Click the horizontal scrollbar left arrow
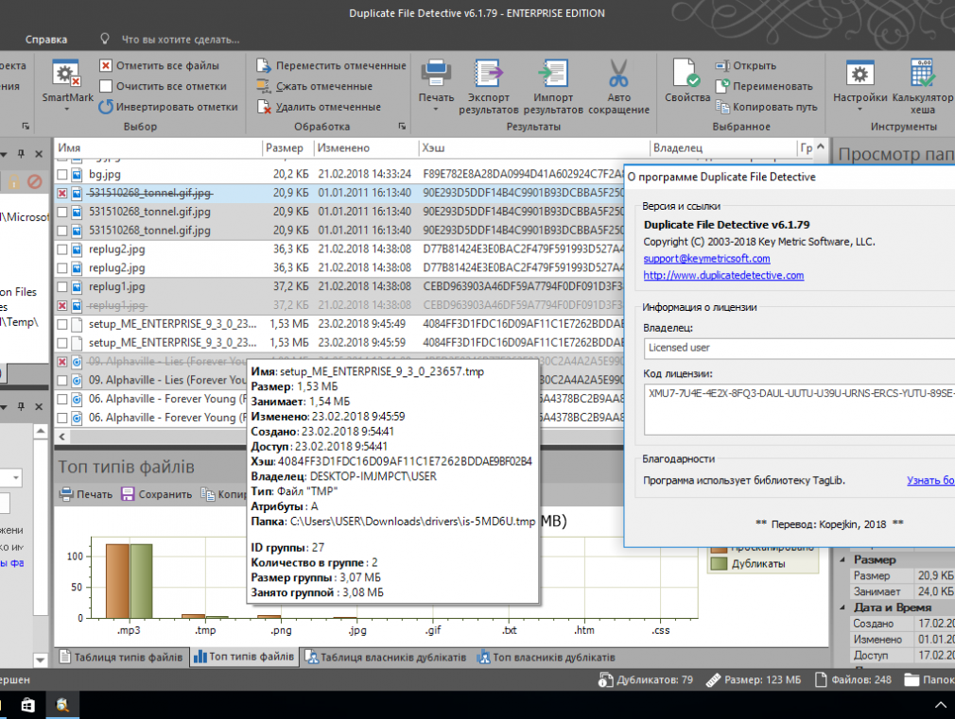Screen dimensions: 955x719 [62, 437]
